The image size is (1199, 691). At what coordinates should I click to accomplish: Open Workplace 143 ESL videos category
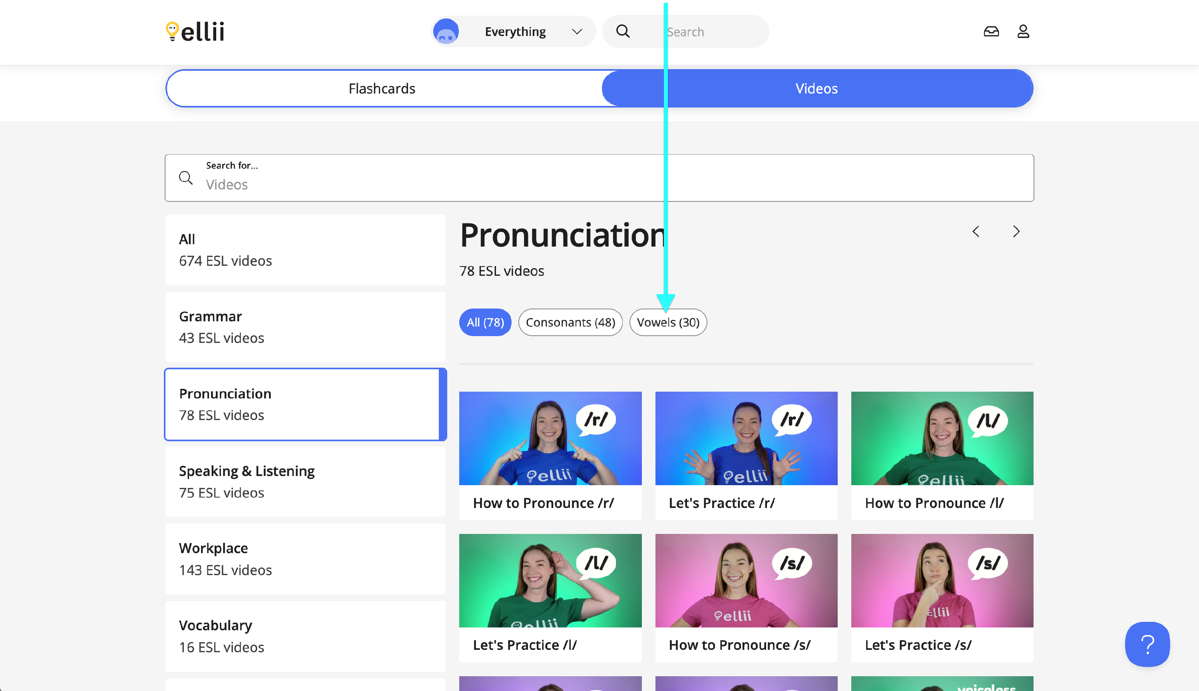(305, 559)
